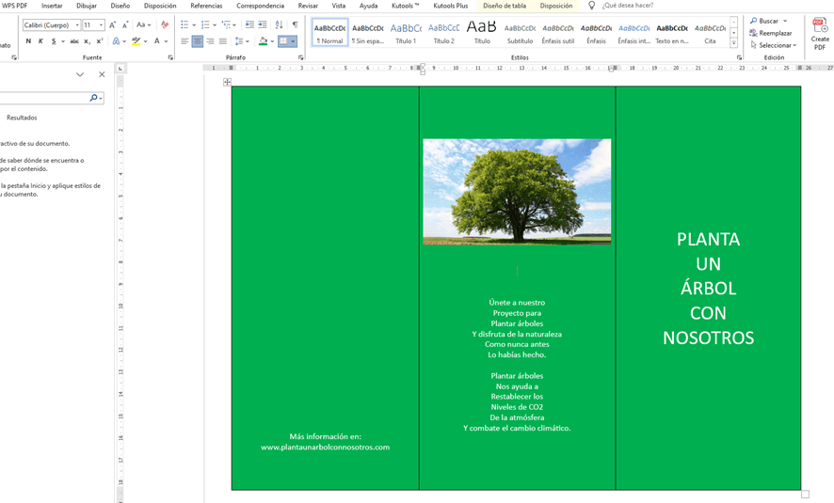Apply the Título 1 style
834x503 pixels.
click(406, 33)
